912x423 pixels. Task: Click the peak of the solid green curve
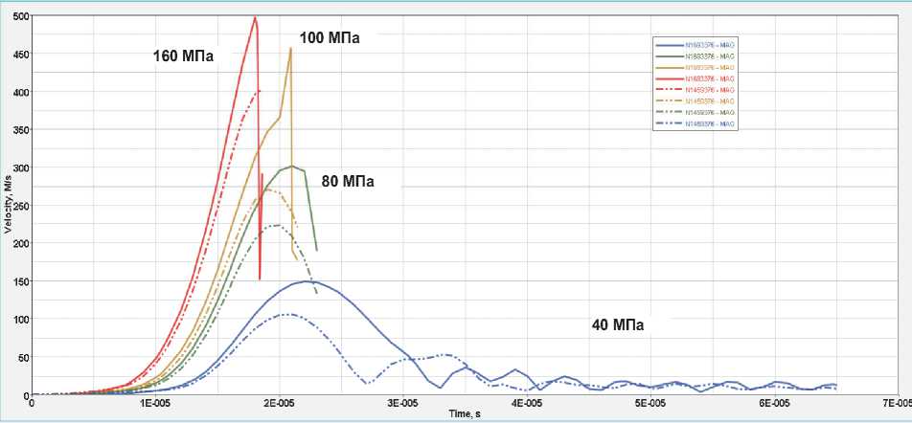point(292,167)
